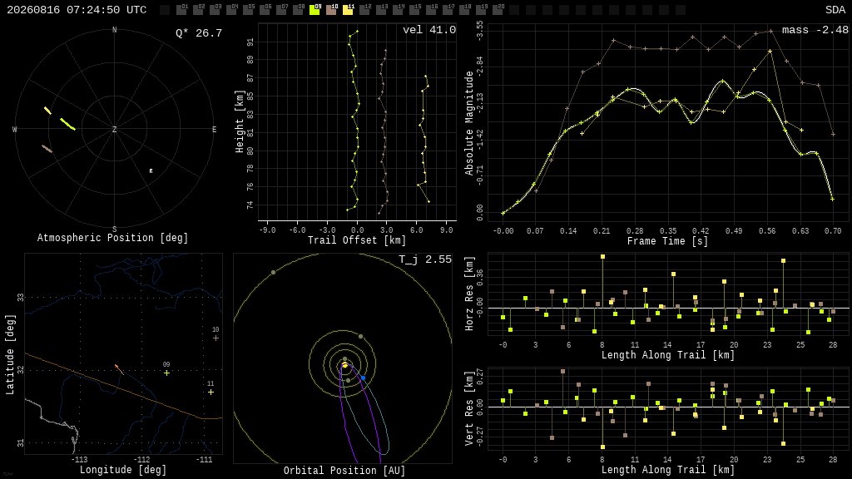Click the Z zenith marker in polar plot

point(114,129)
